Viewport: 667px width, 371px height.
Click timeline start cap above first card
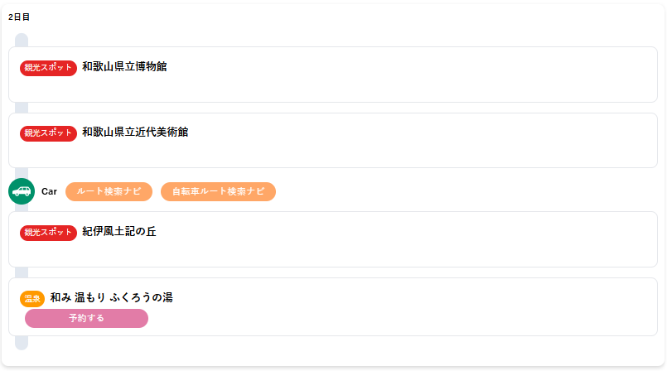point(22,40)
